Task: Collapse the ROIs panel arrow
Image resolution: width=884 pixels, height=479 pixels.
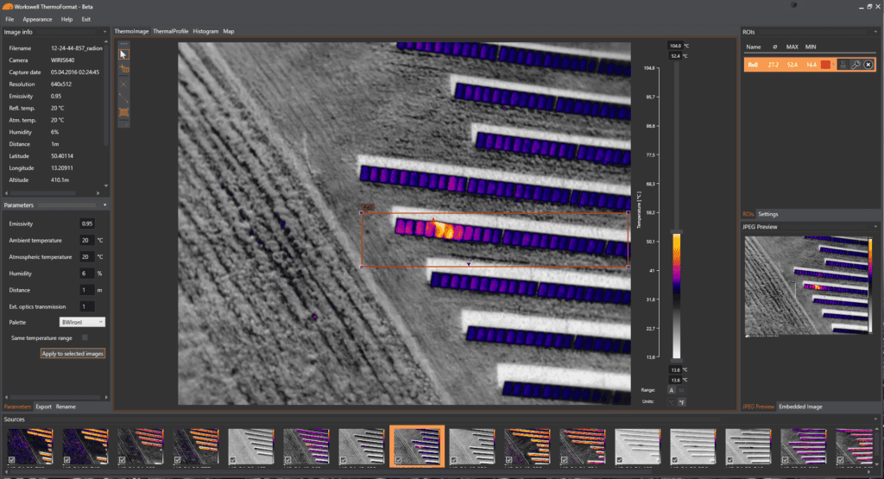Action: [x=875, y=32]
